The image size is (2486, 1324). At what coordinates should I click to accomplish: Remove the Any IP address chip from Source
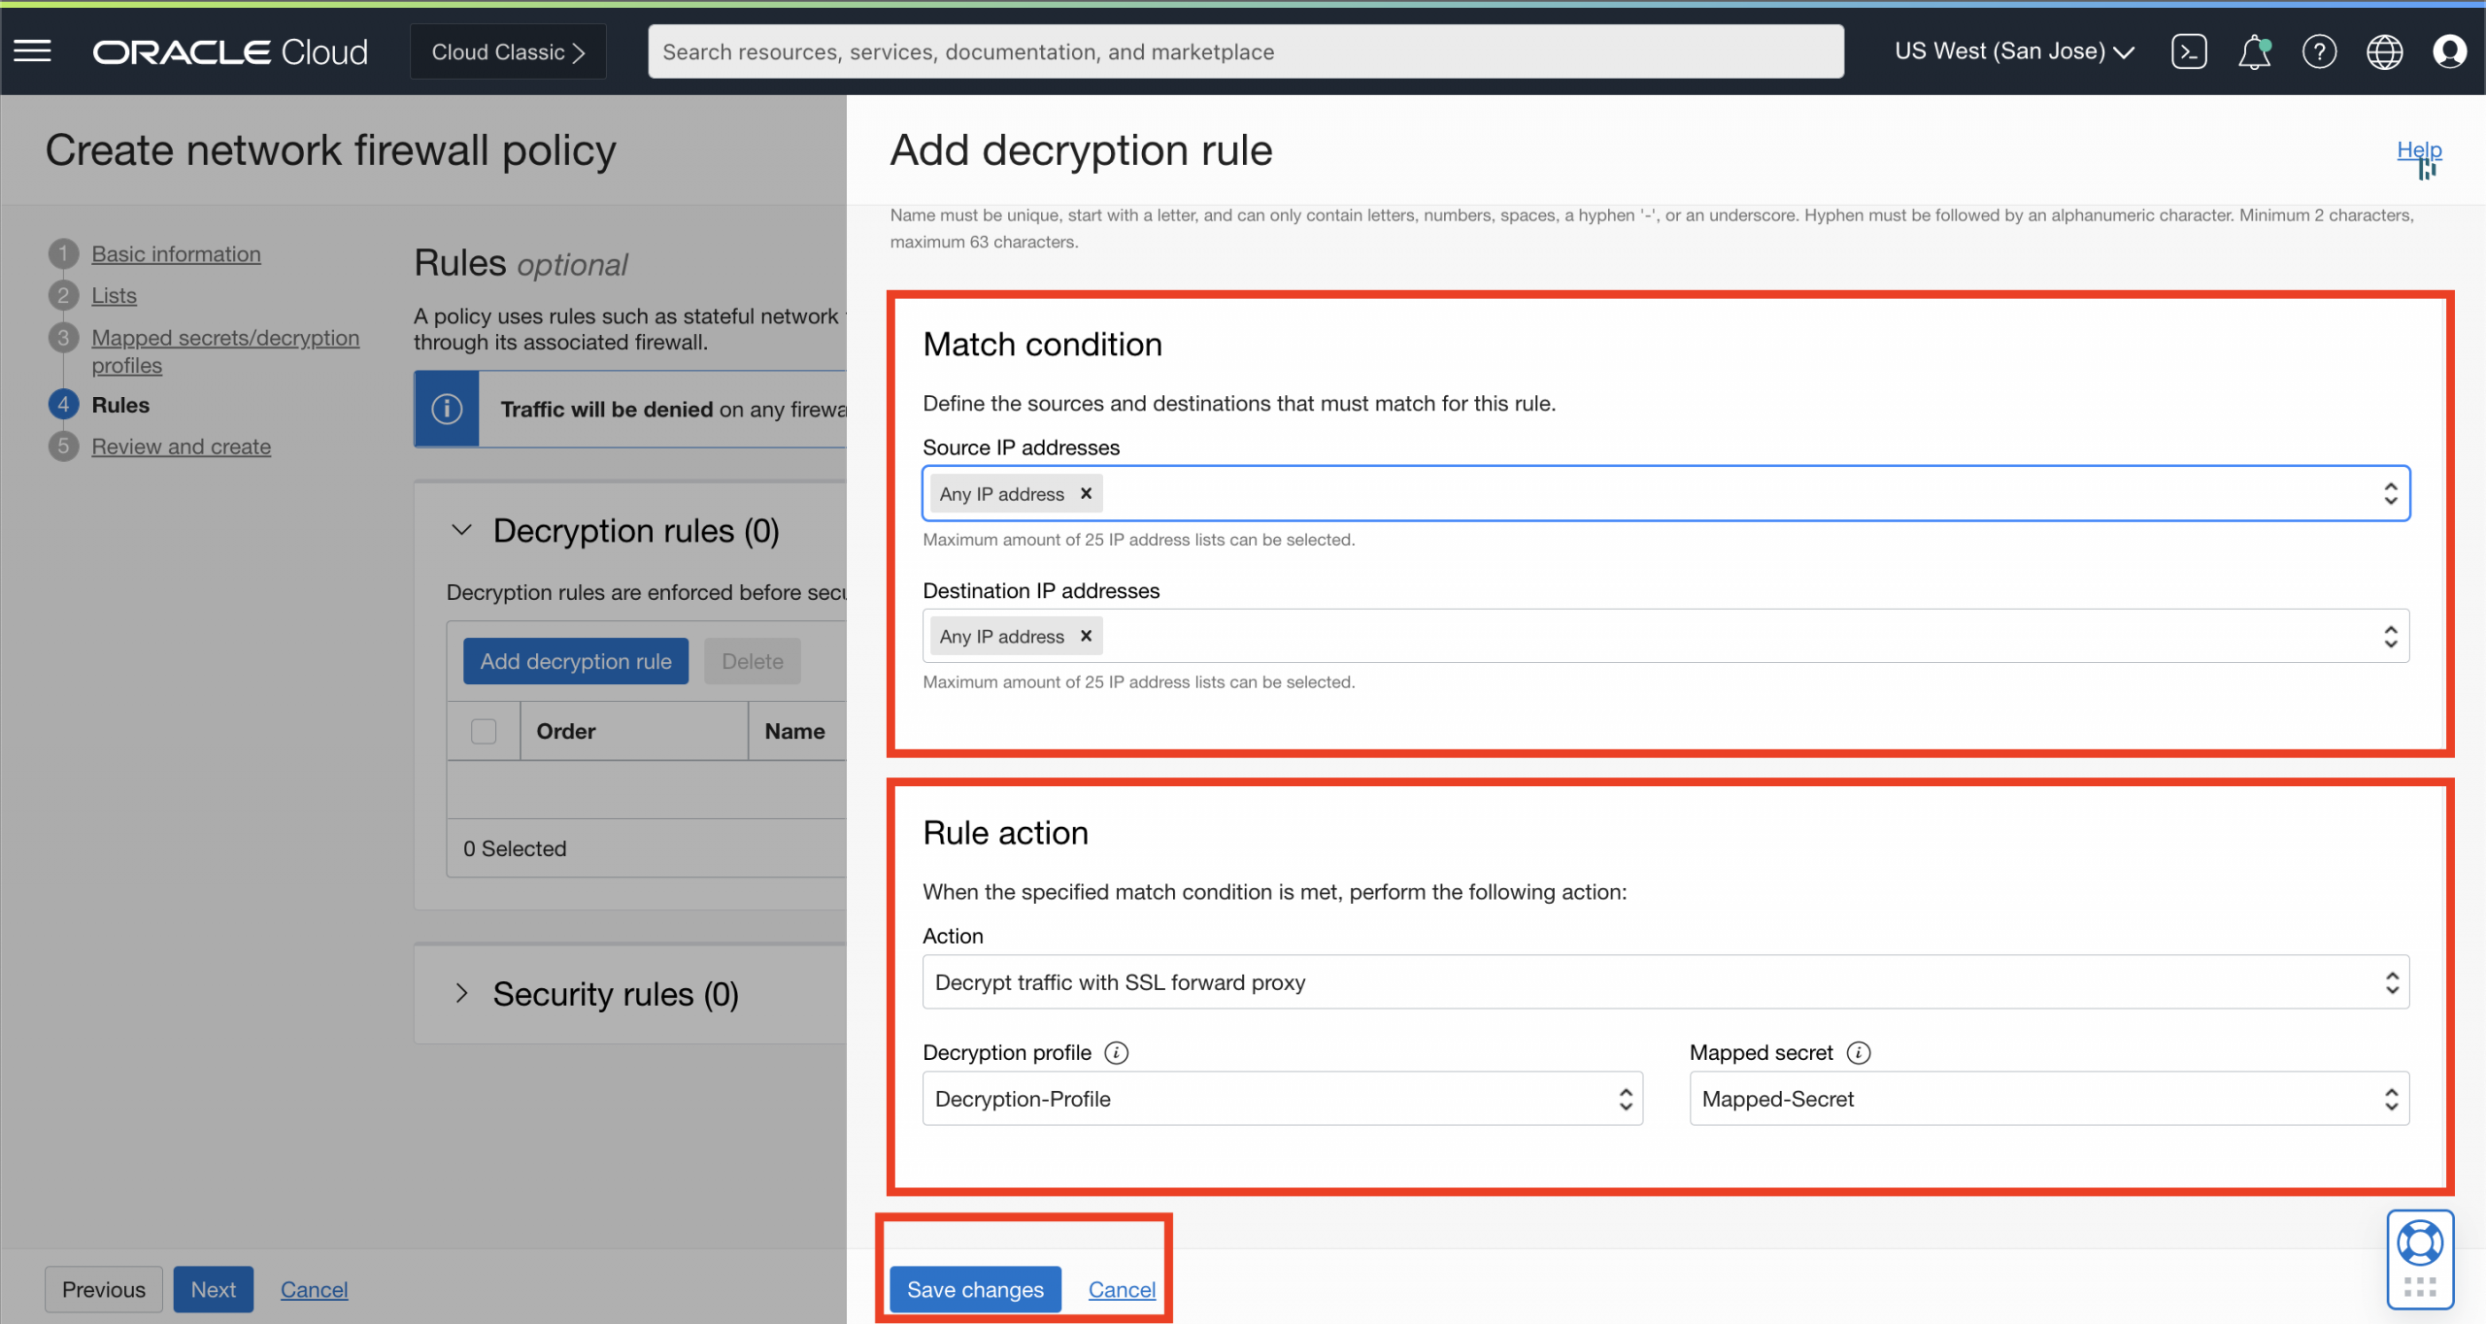pyautogui.click(x=1086, y=493)
